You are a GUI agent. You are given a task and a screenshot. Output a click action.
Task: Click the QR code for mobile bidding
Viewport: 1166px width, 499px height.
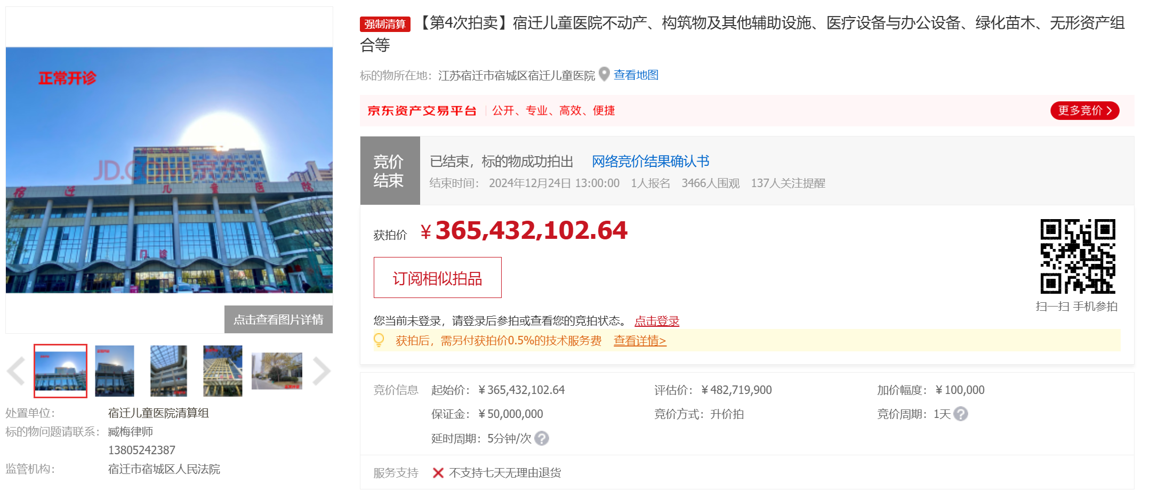point(1077,256)
